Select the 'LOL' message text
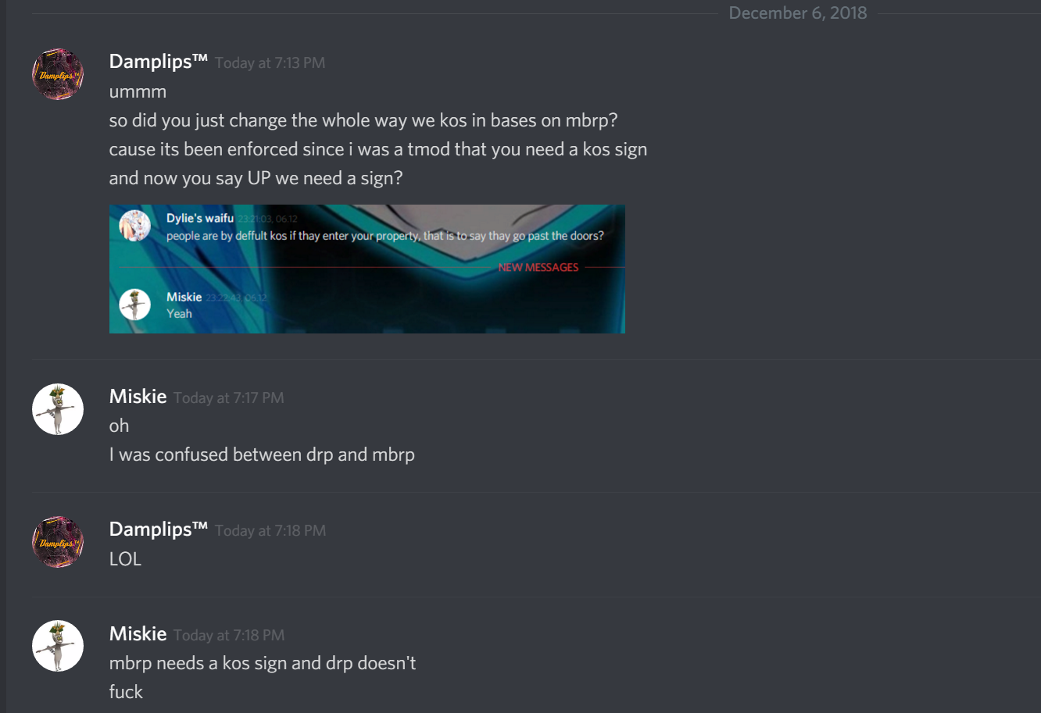Screen dimensions: 1041x713 [126, 559]
